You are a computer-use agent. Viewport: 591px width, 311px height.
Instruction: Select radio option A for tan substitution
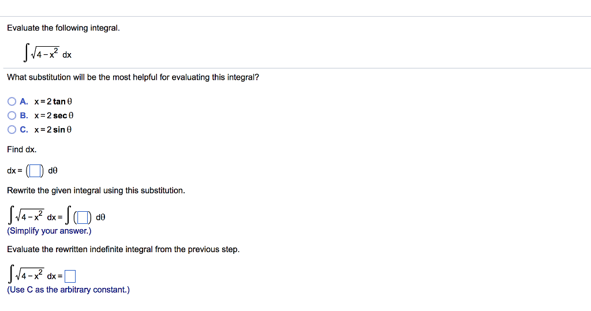click(x=12, y=102)
